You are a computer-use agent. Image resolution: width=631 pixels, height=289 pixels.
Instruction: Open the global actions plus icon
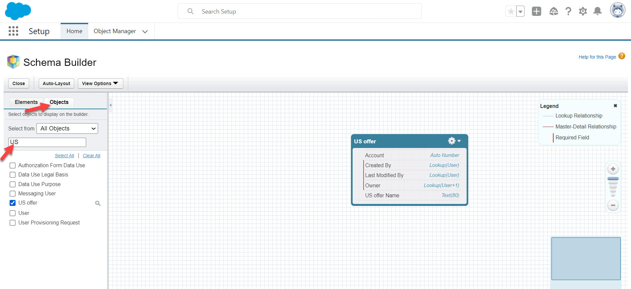[x=536, y=11]
